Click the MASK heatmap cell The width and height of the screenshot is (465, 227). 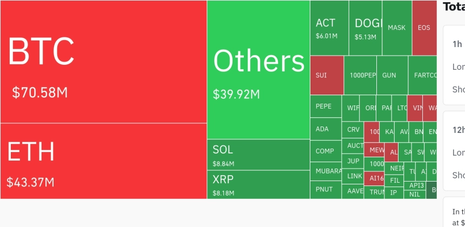397,28
